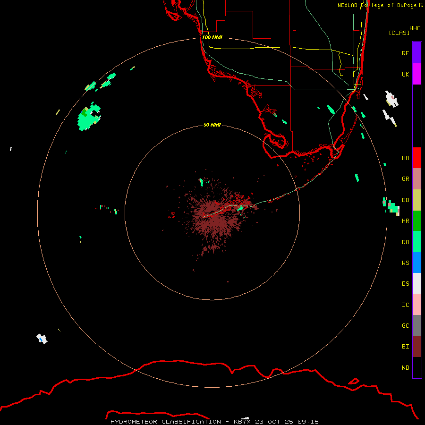Click the RF legend label
The image size is (425, 425).
tap(405, 53)
